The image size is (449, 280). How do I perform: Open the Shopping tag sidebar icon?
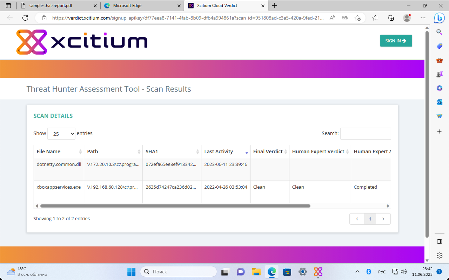[439, 46]
